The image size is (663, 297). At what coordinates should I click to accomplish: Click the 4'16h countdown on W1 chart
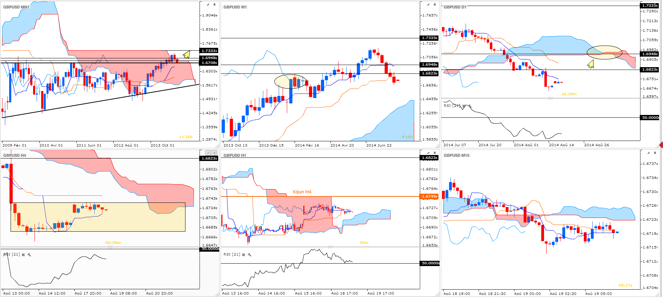[407, 137]
